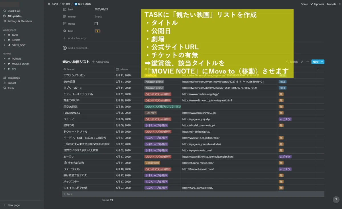
Task: Click the KPI page icon
Action: (x=9, y=69)
